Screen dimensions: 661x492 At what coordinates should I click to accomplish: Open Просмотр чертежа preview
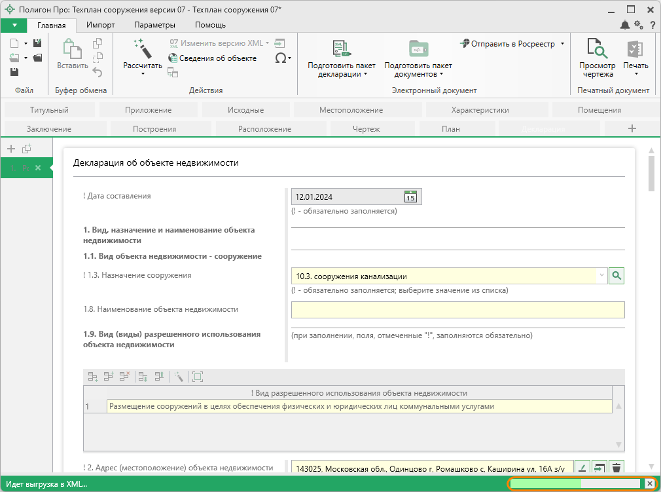[597, 48]
